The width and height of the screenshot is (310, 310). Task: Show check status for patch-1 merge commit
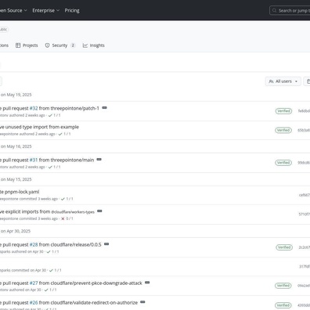(54, 115)
